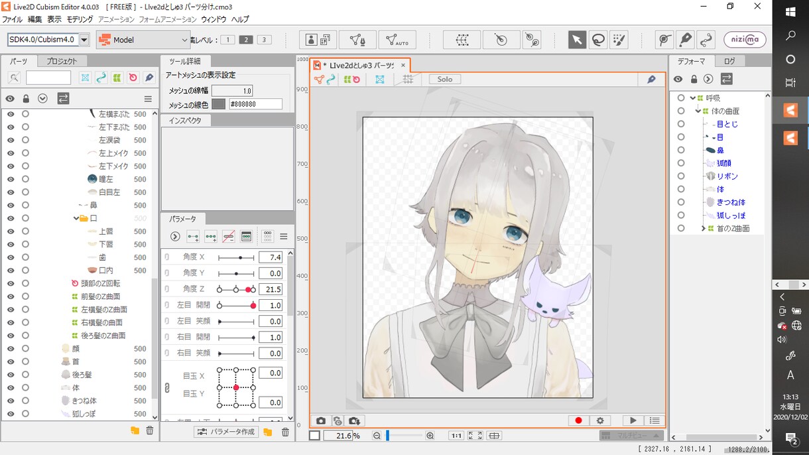The width and height of the screenshot is (809, 455).
Task: Set edit level to 1
Action: click(227, 40)
